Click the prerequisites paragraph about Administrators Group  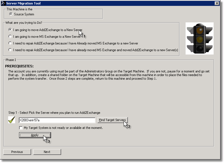tap(109, 75)
